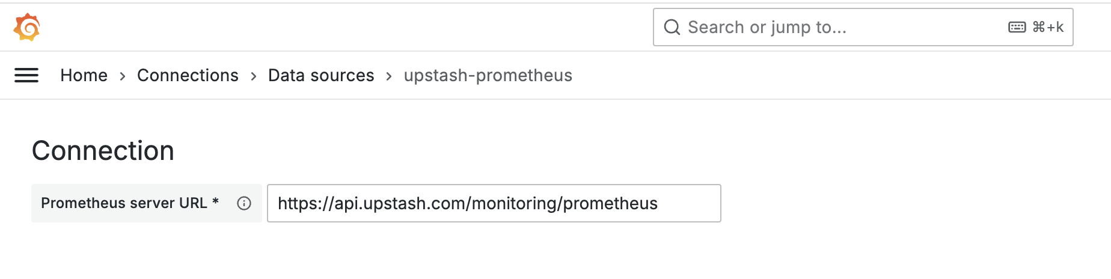
Task: Click chevron between Connections and Data sources
Action: [254, 76]
